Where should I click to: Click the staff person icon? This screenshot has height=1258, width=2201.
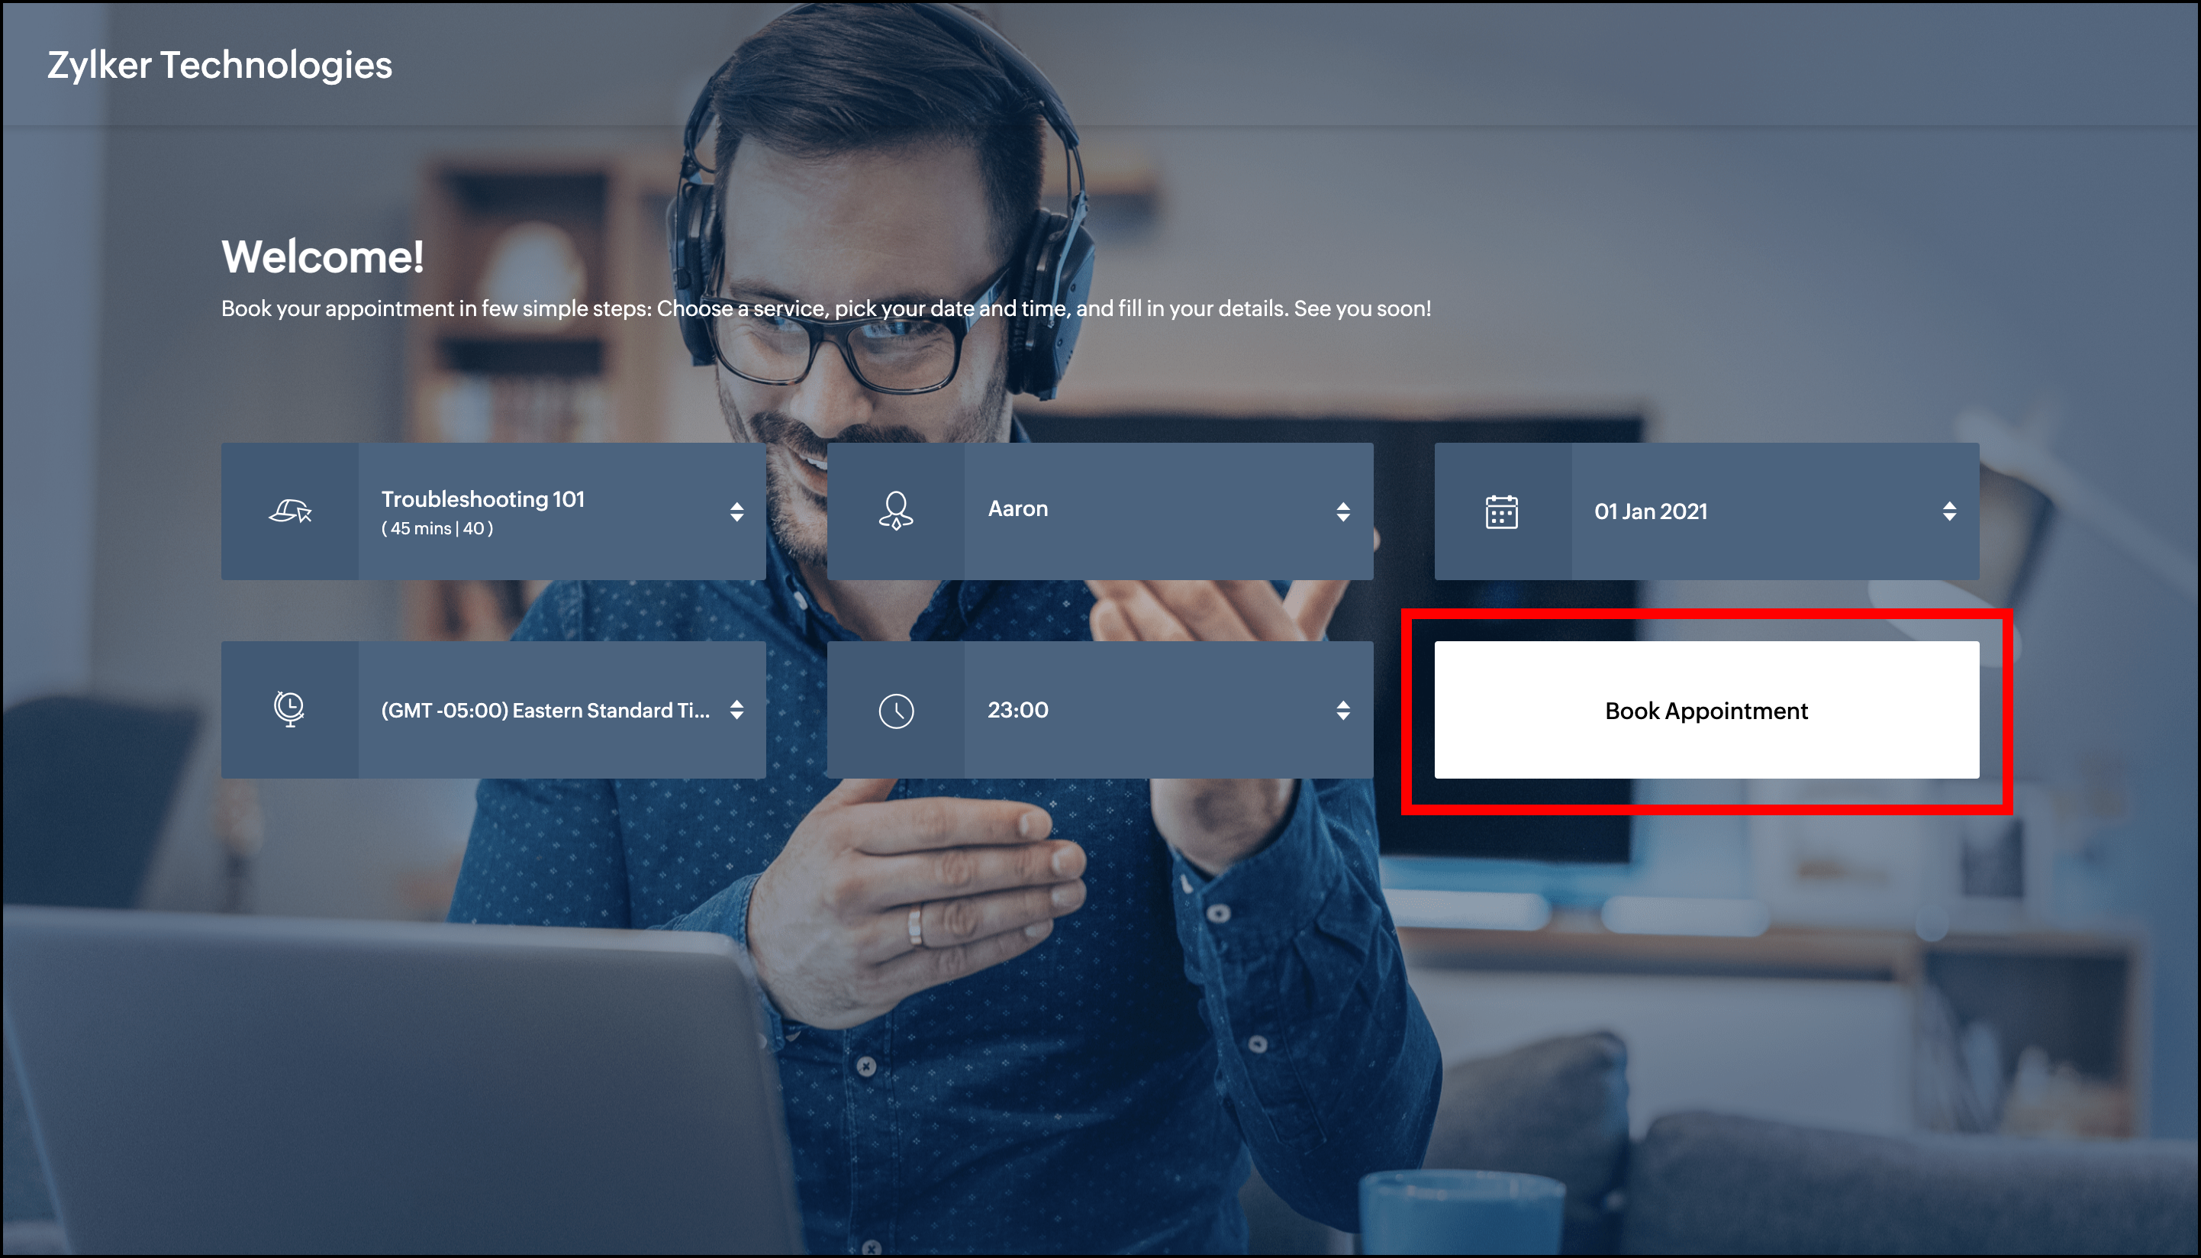click(896, 511)
